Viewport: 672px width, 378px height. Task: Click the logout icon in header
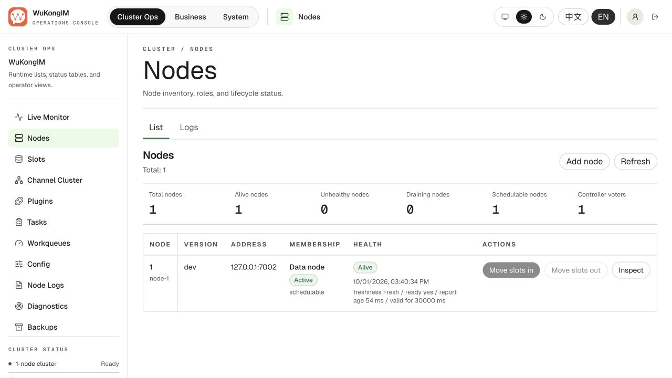tap(655, 17)
